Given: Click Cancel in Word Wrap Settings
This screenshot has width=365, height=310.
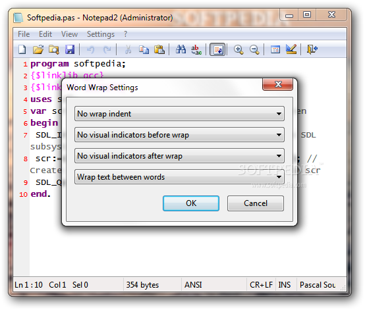Looking at the screenshot, I should (x=256, y=203).
